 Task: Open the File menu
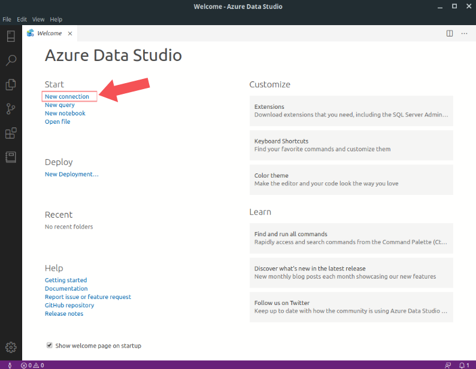point(7,19)
